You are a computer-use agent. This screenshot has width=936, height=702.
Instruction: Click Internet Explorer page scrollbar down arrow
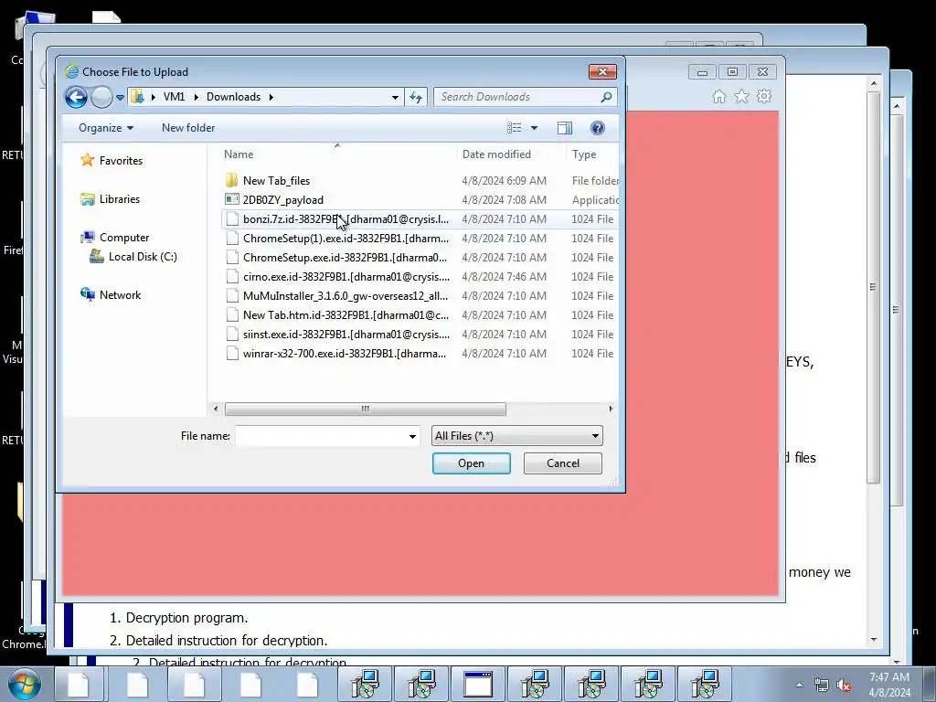pyautogui.click(x=874, y=639)
